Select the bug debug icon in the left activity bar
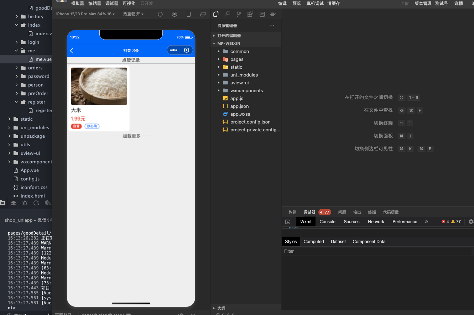The width and height of the screenshot is (474, 315). coord(25,203)
